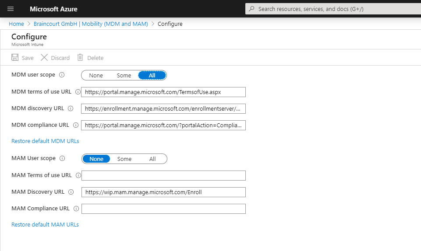Set MAM User scope to Some
The height and width of the screenshot is (251, 421).
pos(124,159)
